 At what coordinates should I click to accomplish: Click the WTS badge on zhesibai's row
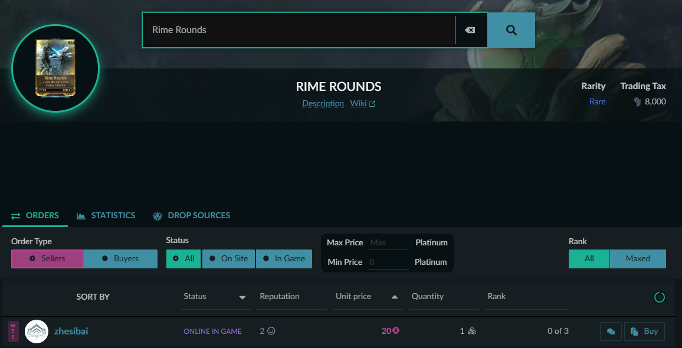click(14, 331)
